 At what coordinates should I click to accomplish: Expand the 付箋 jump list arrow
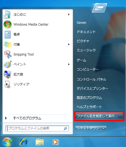coord(69,44)
